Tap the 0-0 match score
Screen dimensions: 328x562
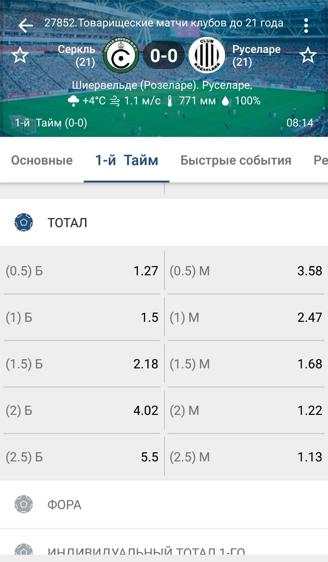(x=164, y=56)
